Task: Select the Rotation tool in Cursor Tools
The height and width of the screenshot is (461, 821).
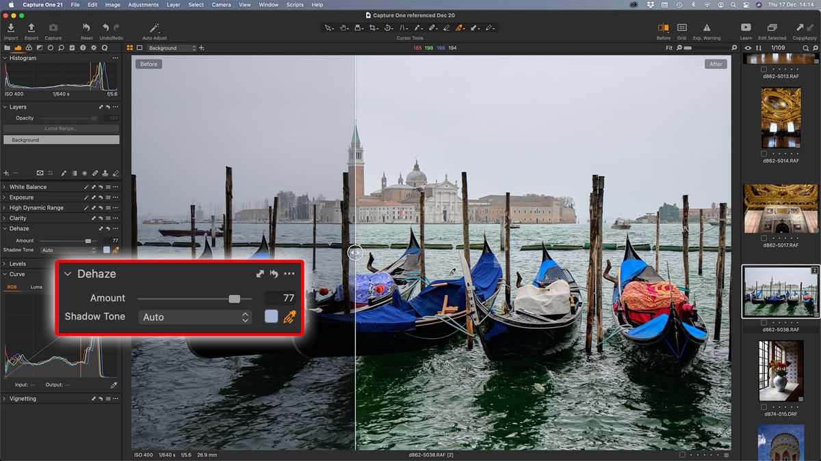Action: pyautogui.click(x=388, y=27)
